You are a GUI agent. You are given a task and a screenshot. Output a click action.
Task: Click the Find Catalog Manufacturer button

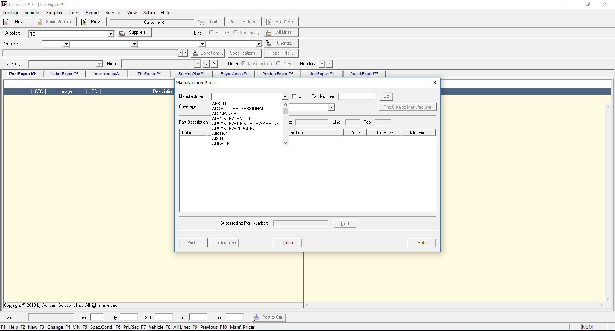pyautogui.click(x=407, y=107)
